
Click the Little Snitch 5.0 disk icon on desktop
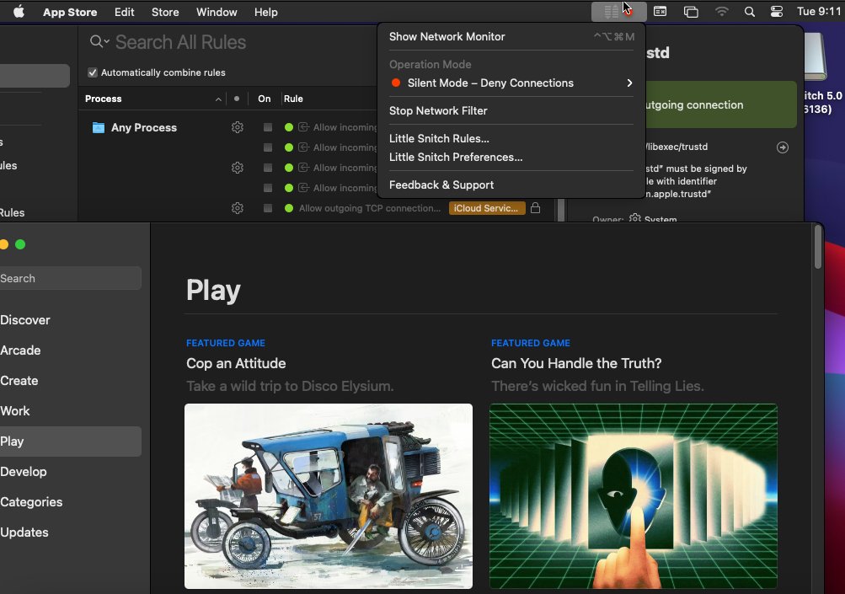pyautogui.click(x=816, y=56)
